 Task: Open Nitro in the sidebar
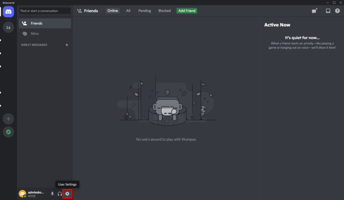pyautogui.click(x=45, y=34)
